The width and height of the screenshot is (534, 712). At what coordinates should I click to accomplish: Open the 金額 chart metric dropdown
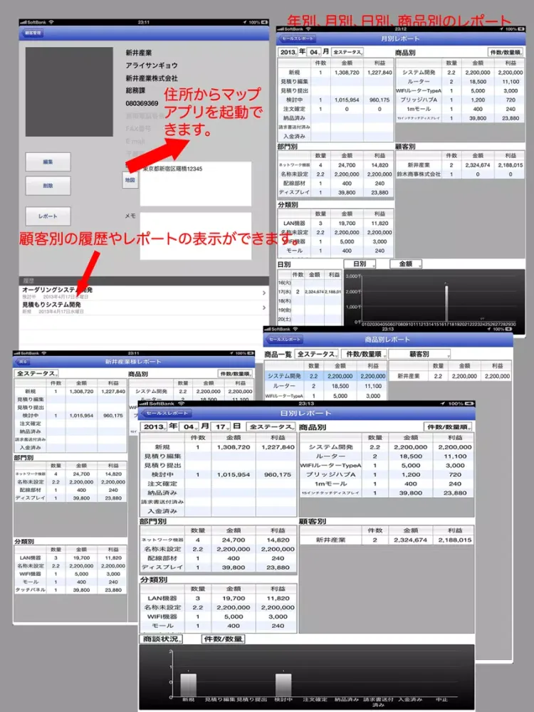[406, 264]
